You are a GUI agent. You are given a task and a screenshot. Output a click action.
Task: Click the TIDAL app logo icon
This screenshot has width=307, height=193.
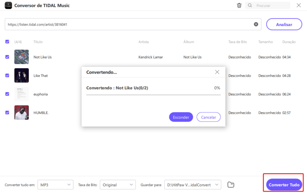click(x=8, y=5)
